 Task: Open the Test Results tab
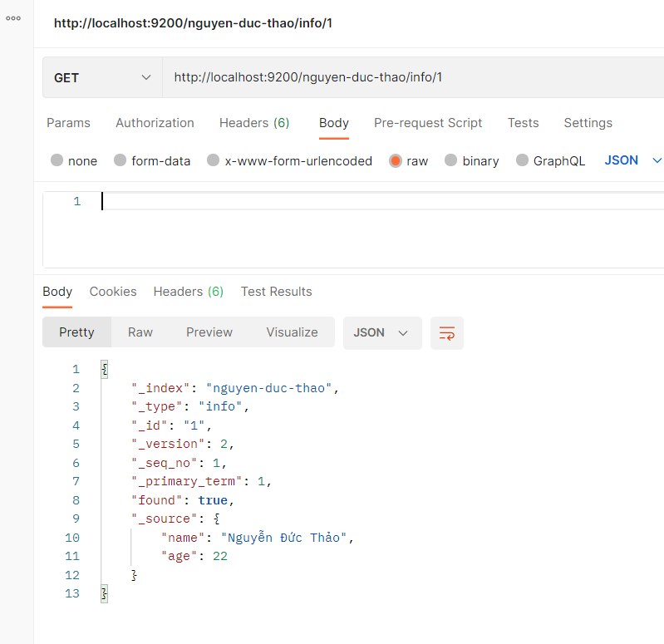click(276, 292)
